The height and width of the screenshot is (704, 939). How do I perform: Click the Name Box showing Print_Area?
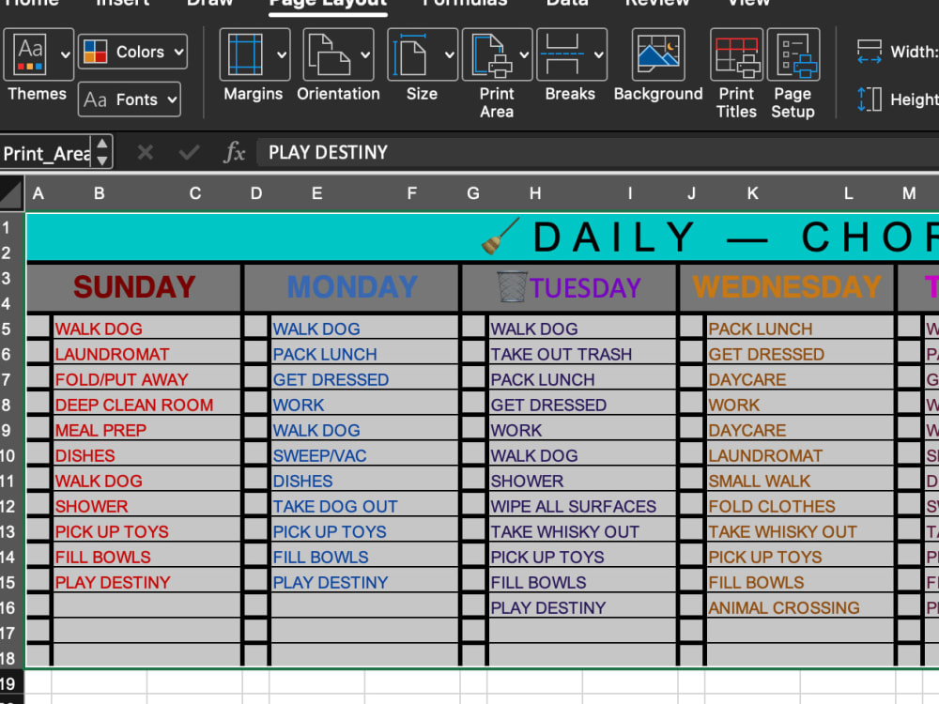tap(47, 152)
